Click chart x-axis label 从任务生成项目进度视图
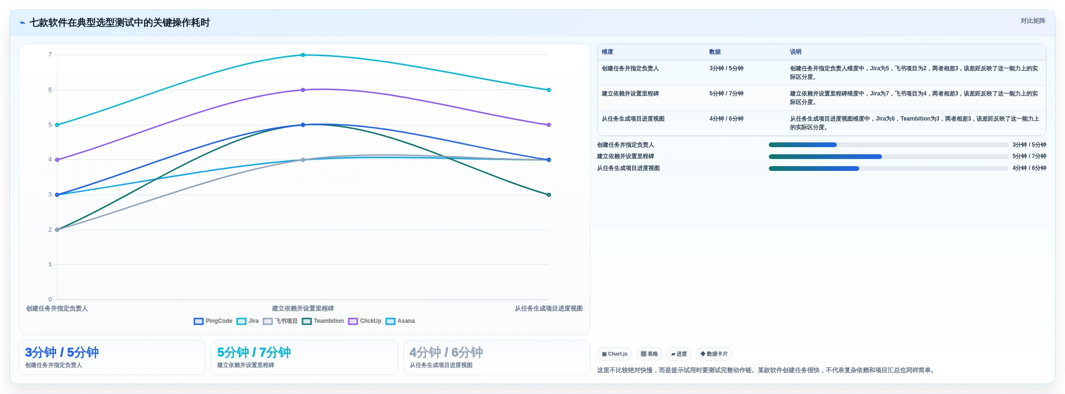 point(549,309)
